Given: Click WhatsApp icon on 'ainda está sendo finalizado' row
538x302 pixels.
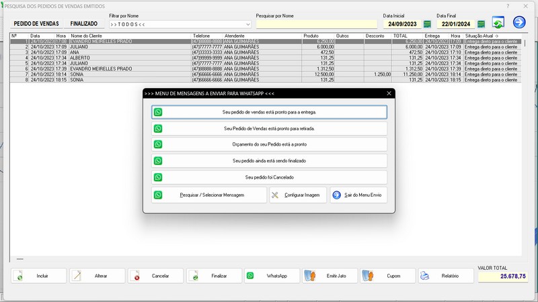Looking at the screenshot, I should (158, 160).
